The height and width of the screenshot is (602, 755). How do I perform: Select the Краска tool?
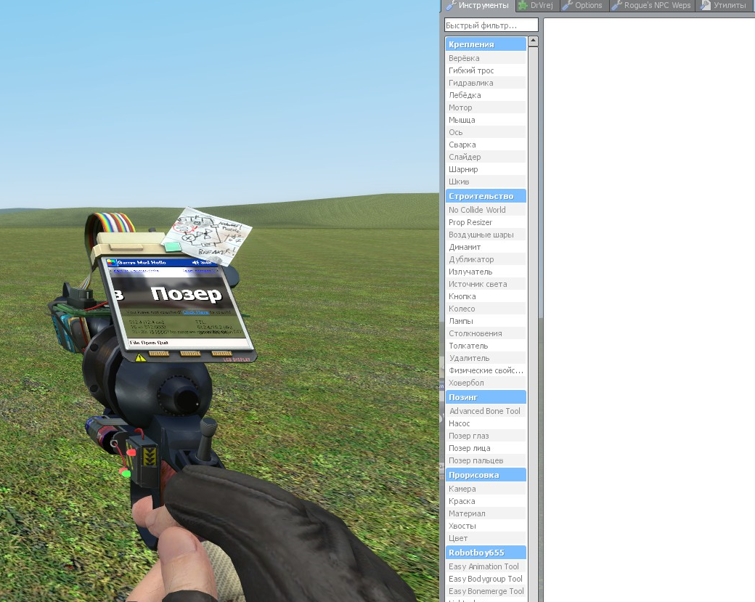(486, 501)
